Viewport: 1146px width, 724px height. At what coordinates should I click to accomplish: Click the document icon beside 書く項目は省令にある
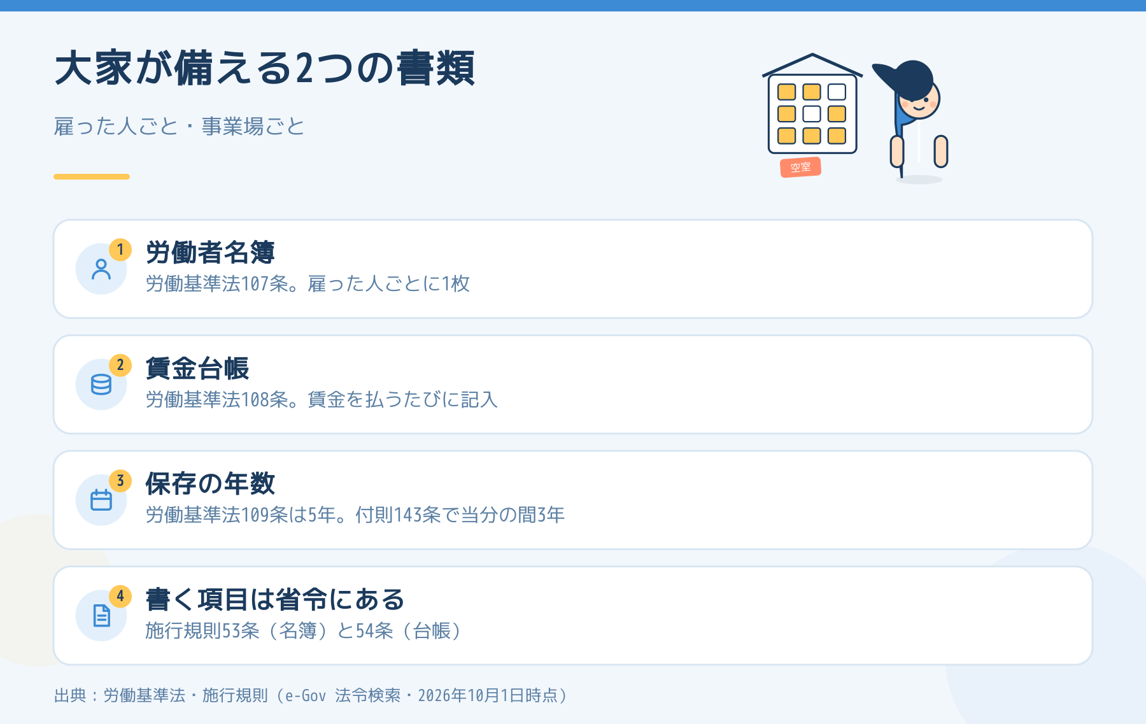(101, 616)
